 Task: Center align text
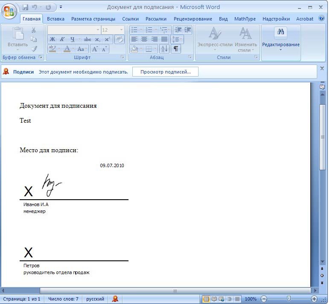[x=144, y=39]
